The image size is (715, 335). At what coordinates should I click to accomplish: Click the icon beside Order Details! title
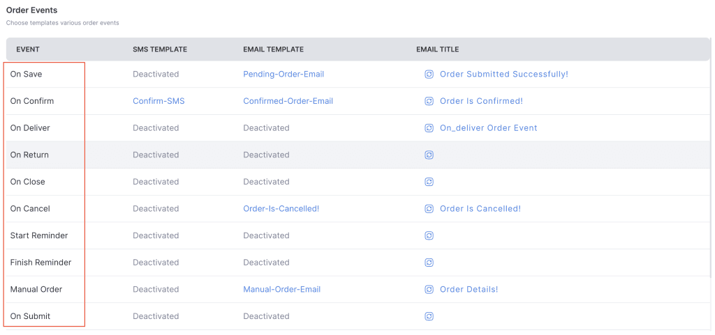429,290
